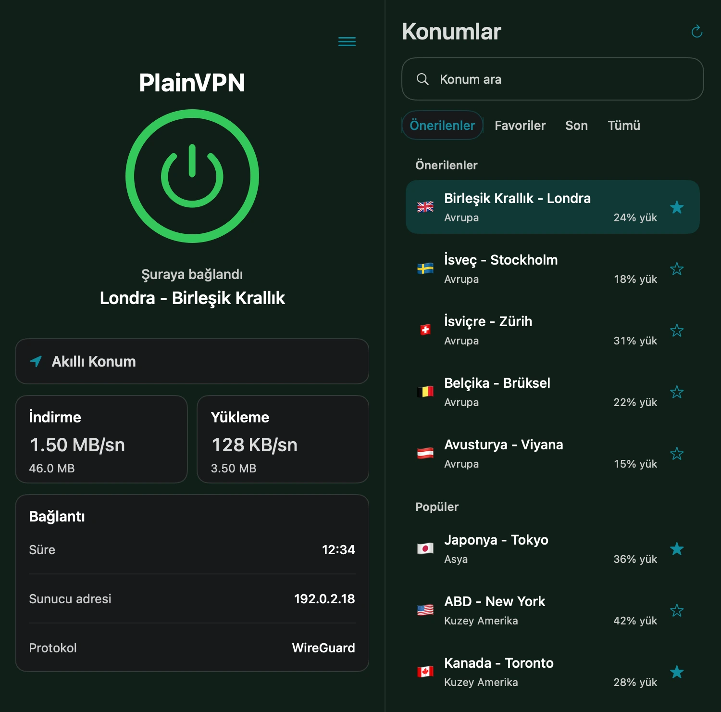Screen dimensions: 721x712
Task: Show the Tümü tab
Action: 623,125
